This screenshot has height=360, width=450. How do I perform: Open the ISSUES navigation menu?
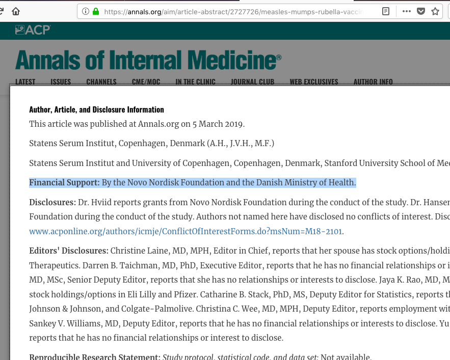tap(61, 81)
